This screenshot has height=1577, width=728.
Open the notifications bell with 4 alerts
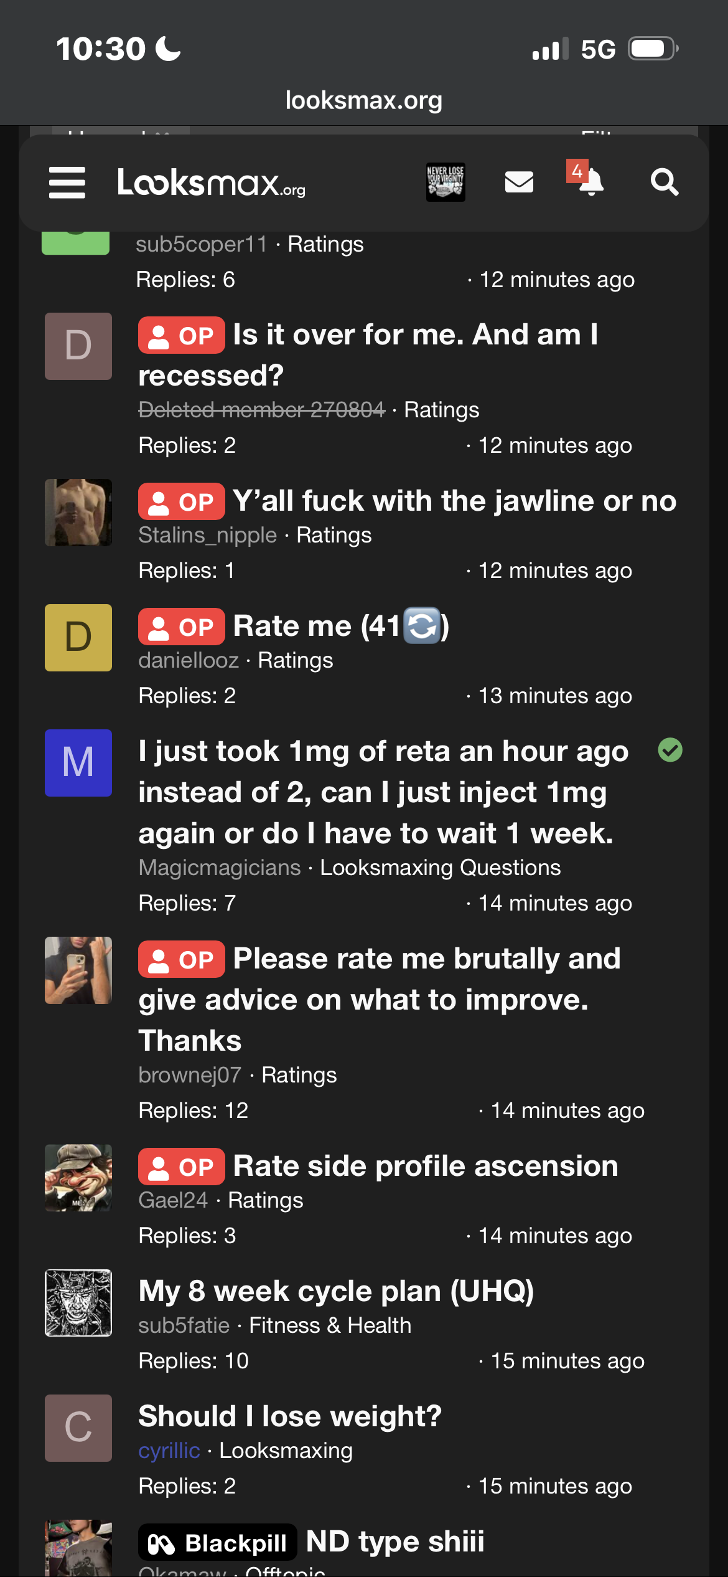pos(587,179)
